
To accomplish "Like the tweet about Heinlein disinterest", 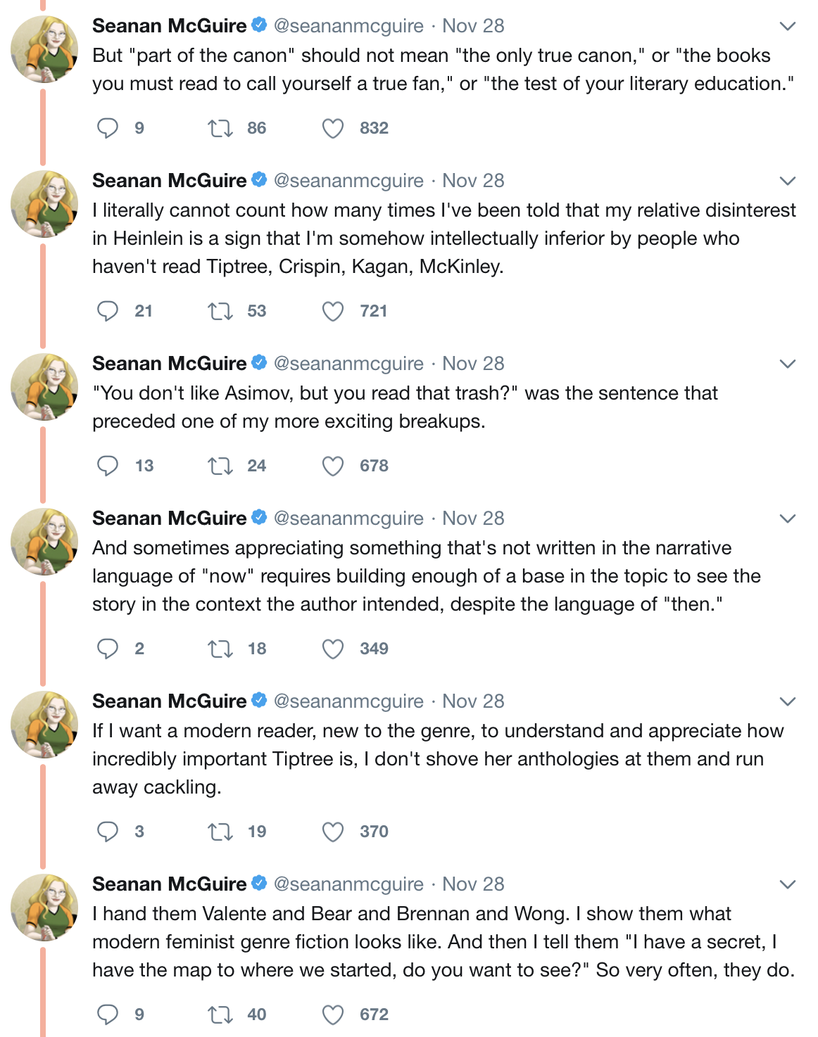I will 333,311.
